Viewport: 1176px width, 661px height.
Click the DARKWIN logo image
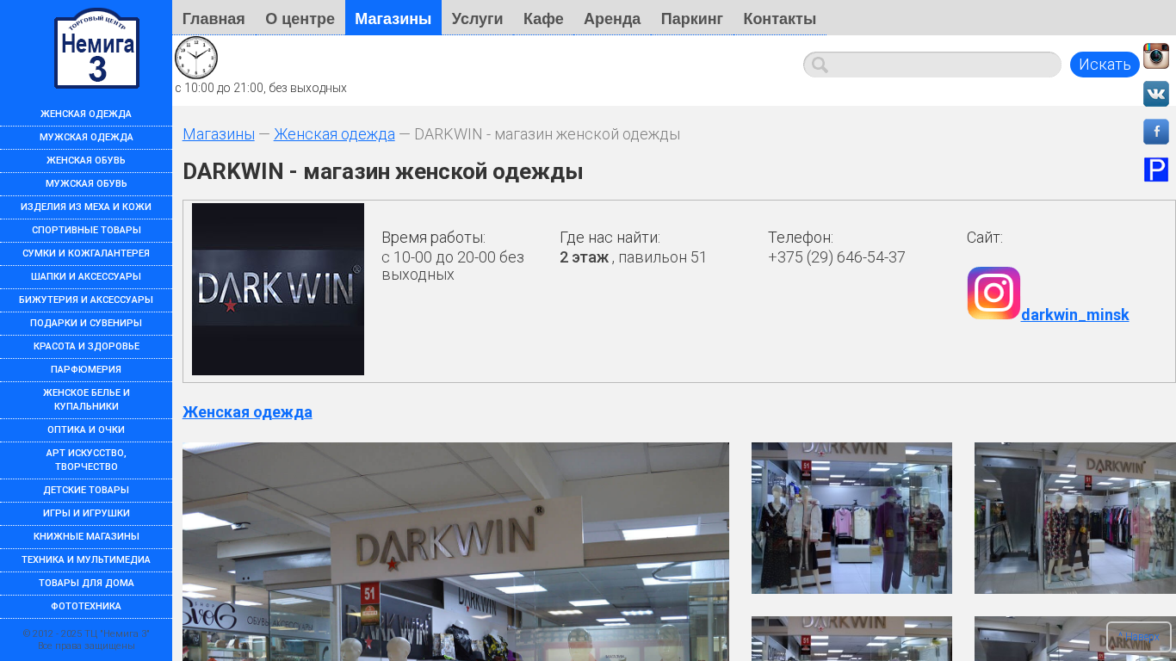(x=278, y=289)
